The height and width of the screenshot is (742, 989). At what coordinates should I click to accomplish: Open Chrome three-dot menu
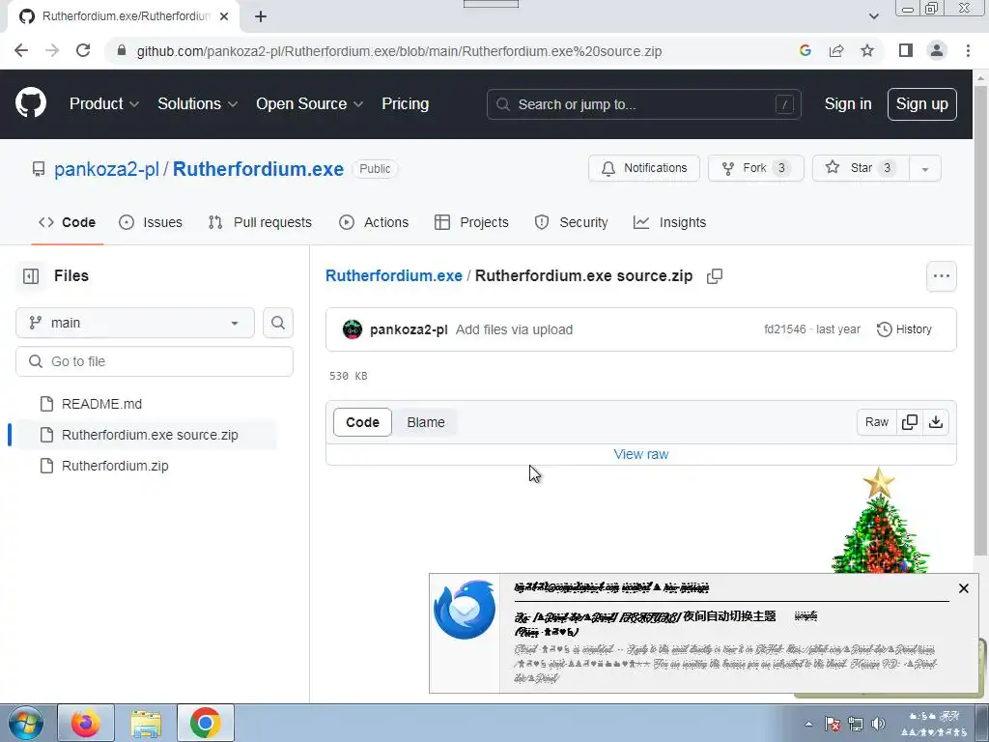pyautogui.click(x=968, y=51)
